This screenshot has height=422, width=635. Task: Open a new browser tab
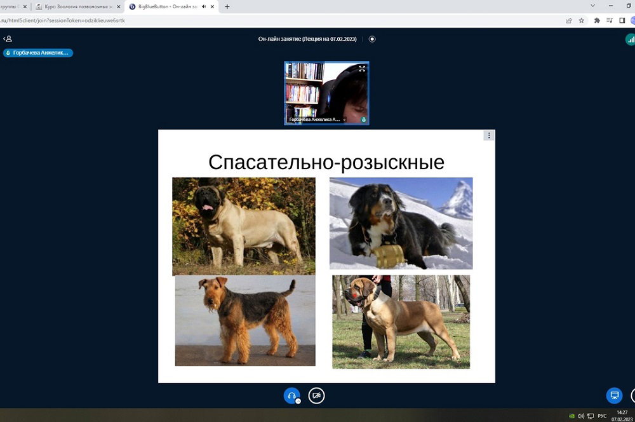point(227,6)
